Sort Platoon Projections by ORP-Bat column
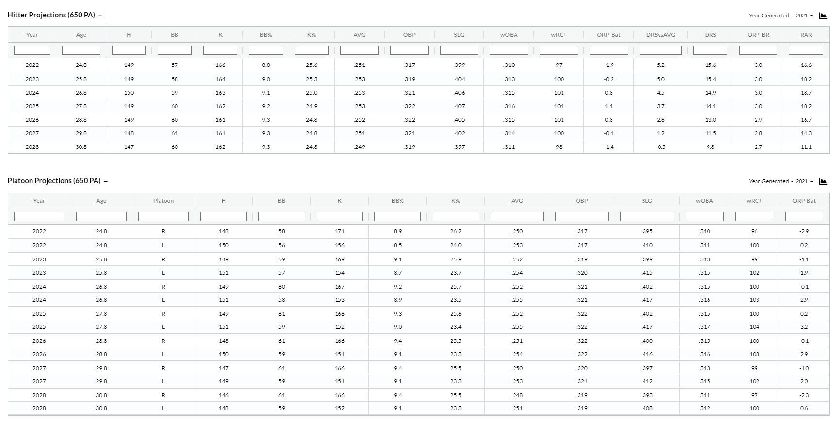This screenshot has width=837, height=421. tap(804, 201)
